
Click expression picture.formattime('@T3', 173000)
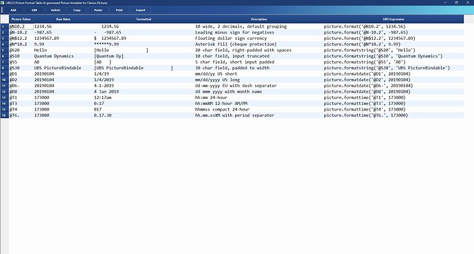coord(365,103)
